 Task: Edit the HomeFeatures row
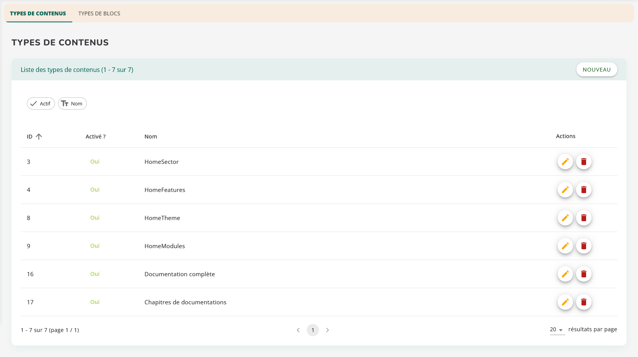[x=565, y=190]
